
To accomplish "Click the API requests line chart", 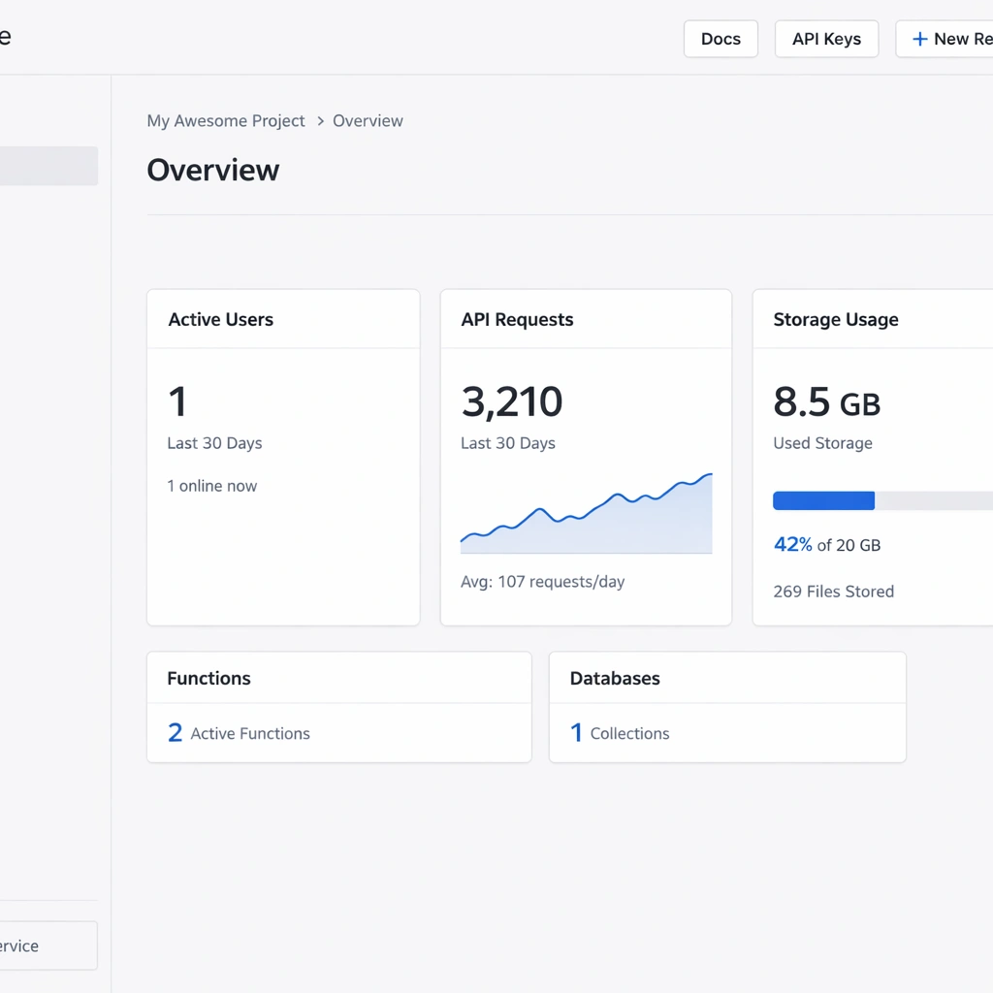I will (586, 514).
